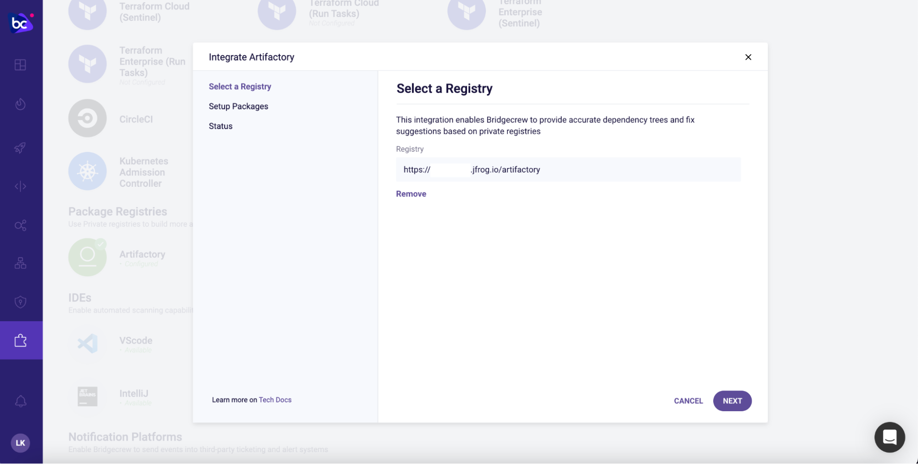
Task: Click the Terraform Enterprise (Run Tasks) icon
Action: (x=87, y=64)
